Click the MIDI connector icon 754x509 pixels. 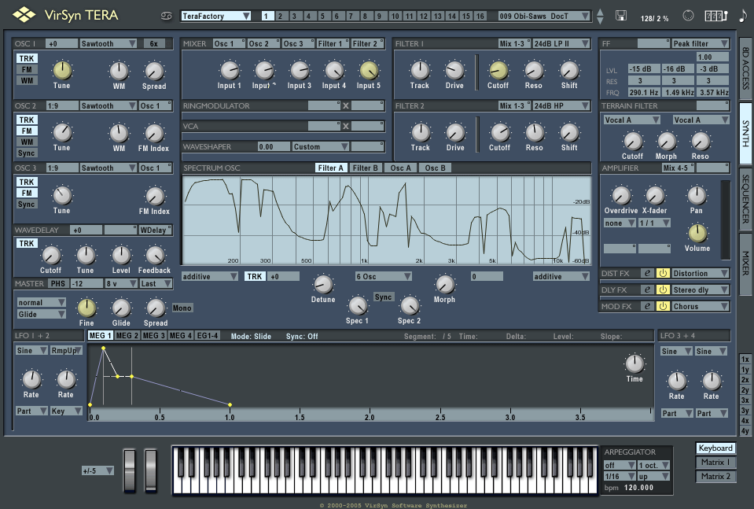coord(688,16)
